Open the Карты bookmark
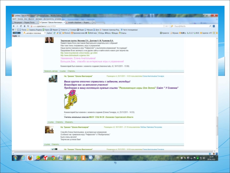This screenshot has height=173, width=230. (x=46, y=30)
